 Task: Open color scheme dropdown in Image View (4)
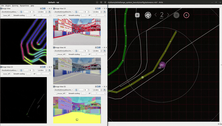click(x=102, y=54)
